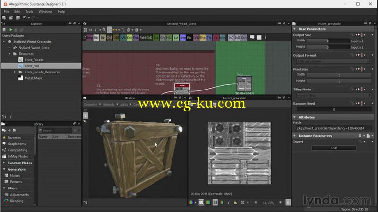The image size is (378, 212).
Task: Add an Output (Out) node
Action: pyautogui.click(x=244, y=38)
